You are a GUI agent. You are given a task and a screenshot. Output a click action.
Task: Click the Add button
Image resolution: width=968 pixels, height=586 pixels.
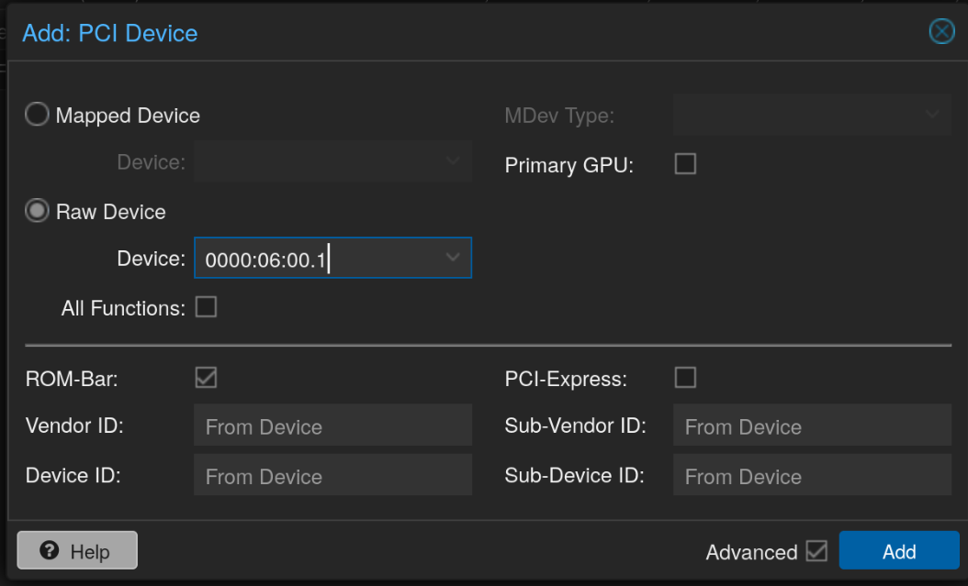coord(898,550)
